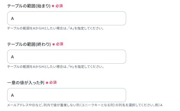Screen dimensions: 180x111
Task: Click the 例）A example text
Action: [x=159, y=105]
